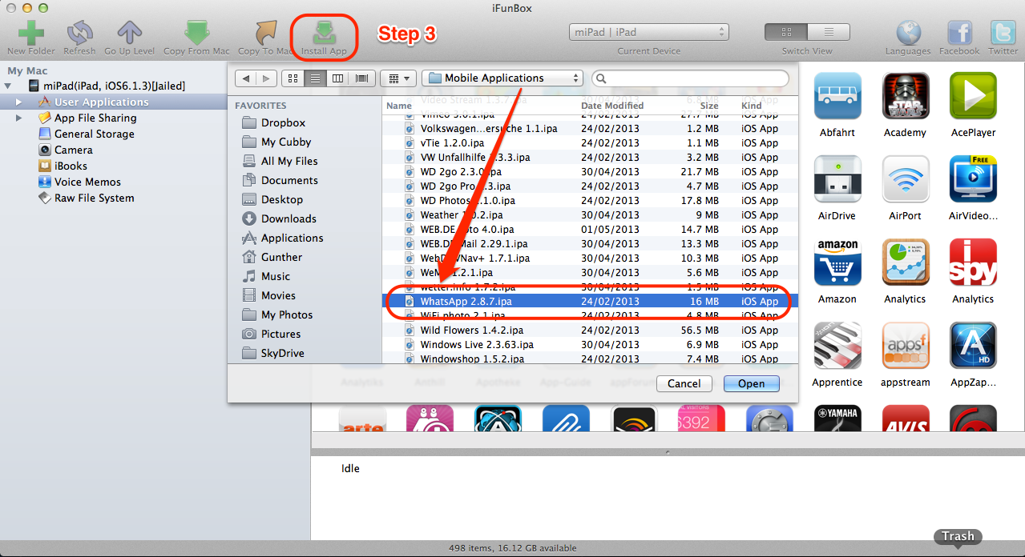Expand the App File Sharing tree item
The height and width of the screenshot is (557, 1025).
pyautogui.click(x=19, y=118)
